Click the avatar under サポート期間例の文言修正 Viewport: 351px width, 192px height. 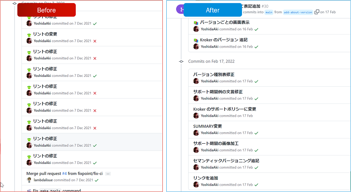coord(196,98)
